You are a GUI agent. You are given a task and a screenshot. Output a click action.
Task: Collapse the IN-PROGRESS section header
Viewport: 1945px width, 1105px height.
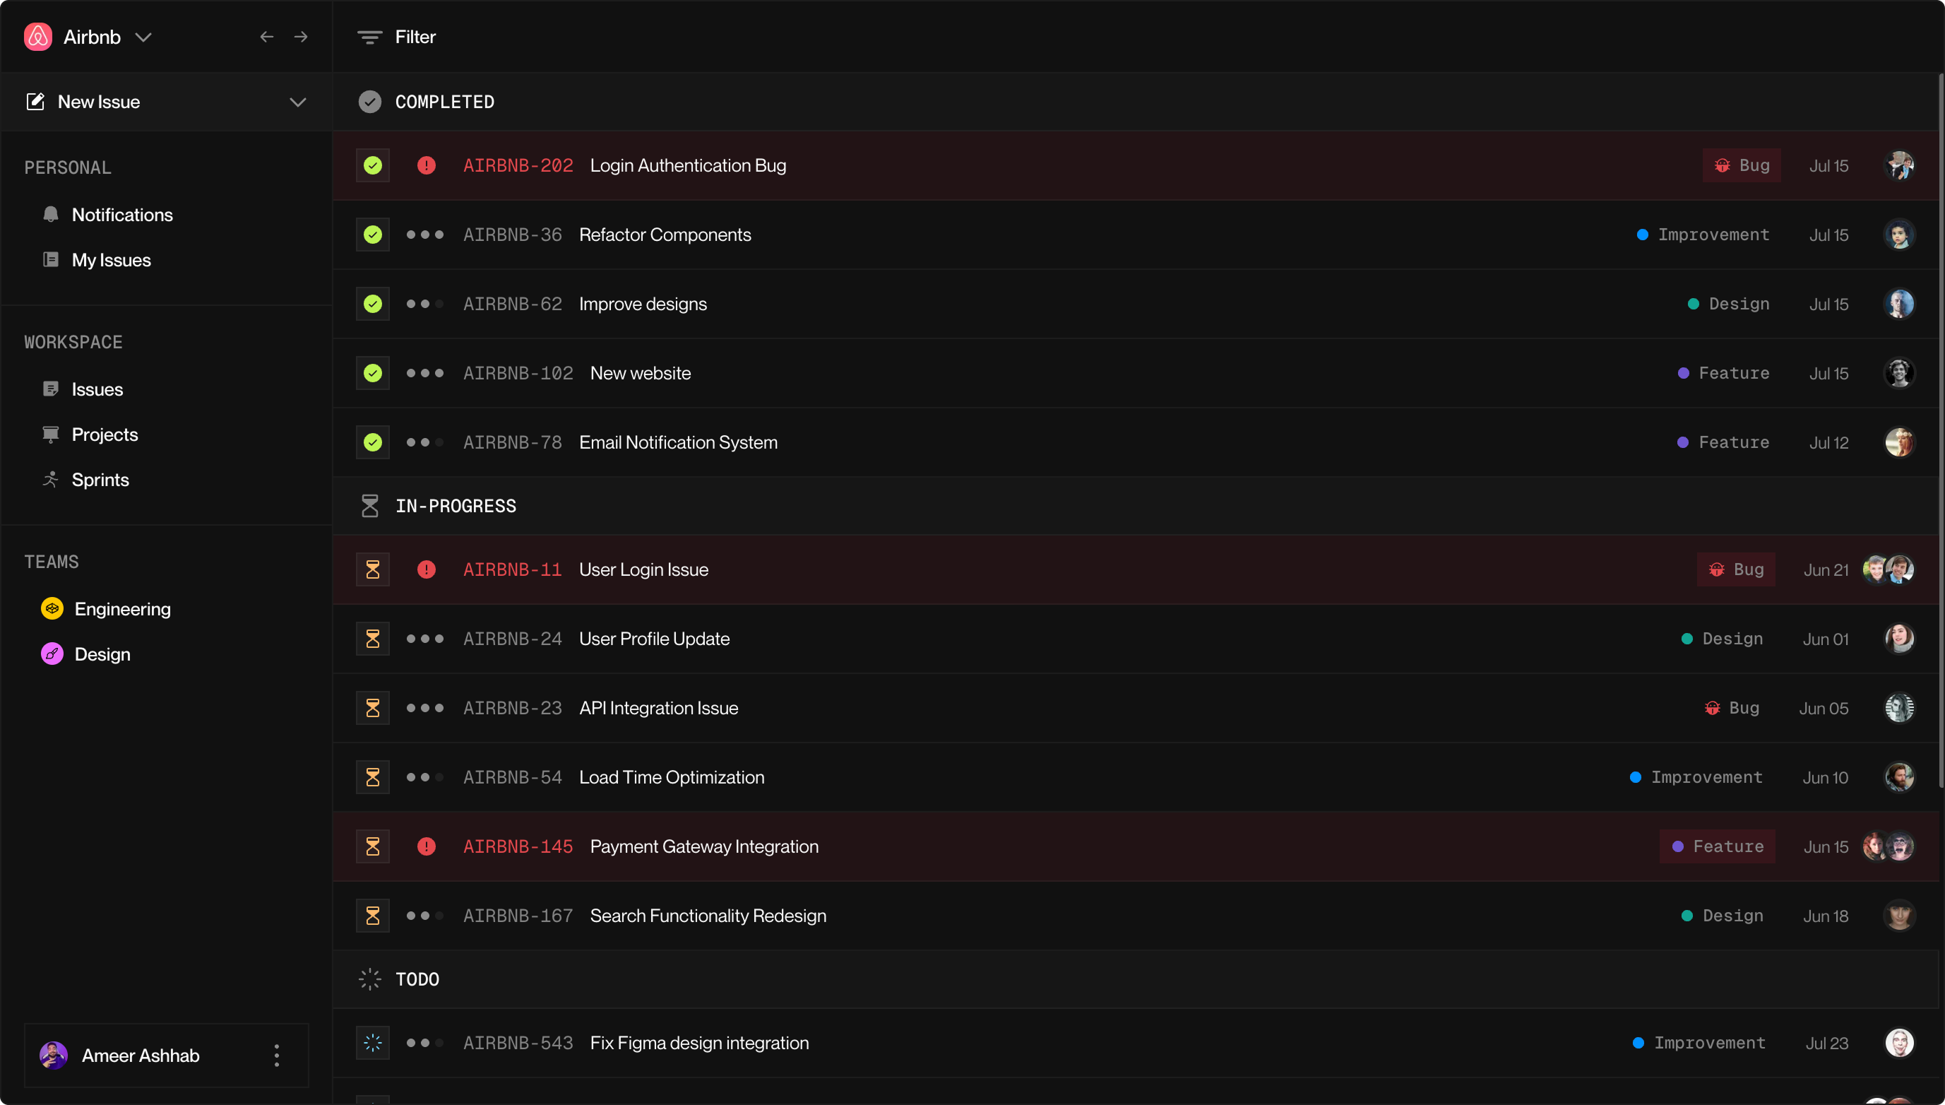click(x=455, y=506)
